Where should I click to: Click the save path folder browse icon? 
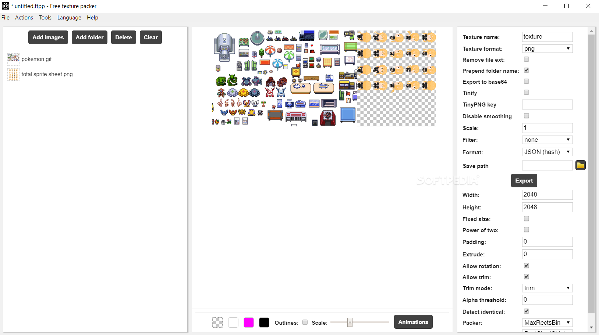[581, 165]
